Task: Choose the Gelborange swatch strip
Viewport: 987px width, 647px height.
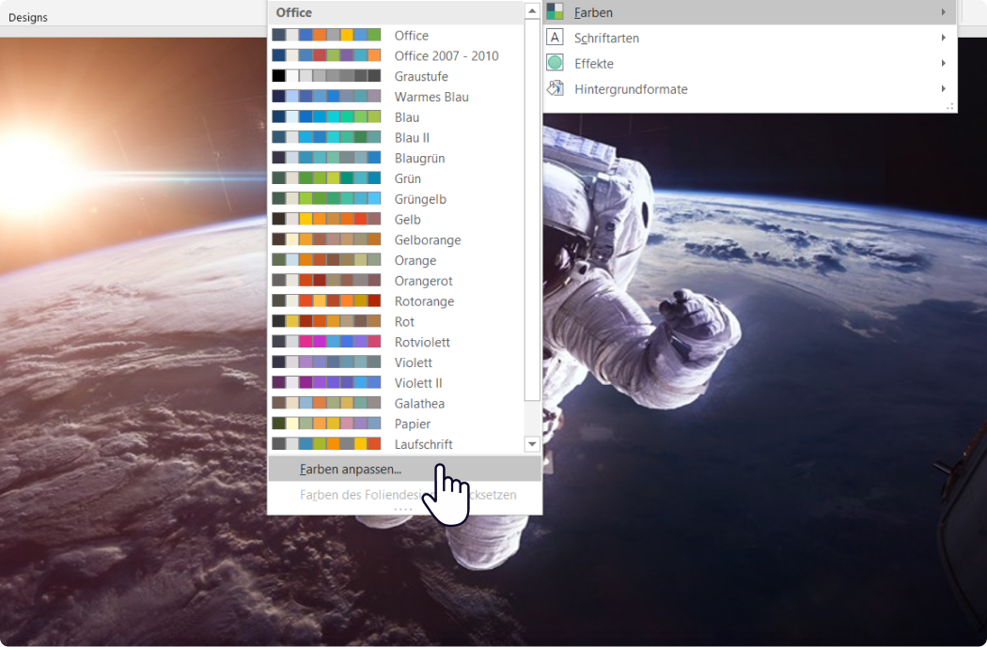Action: pyautogui.click(x=326, y=239)
